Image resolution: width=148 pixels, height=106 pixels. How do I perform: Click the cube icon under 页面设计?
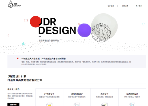point(104,104)
